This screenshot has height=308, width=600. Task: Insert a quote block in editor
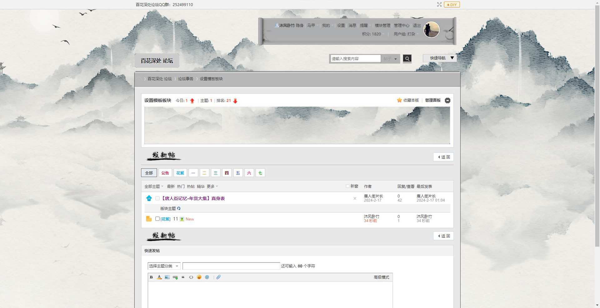(183, 277)
